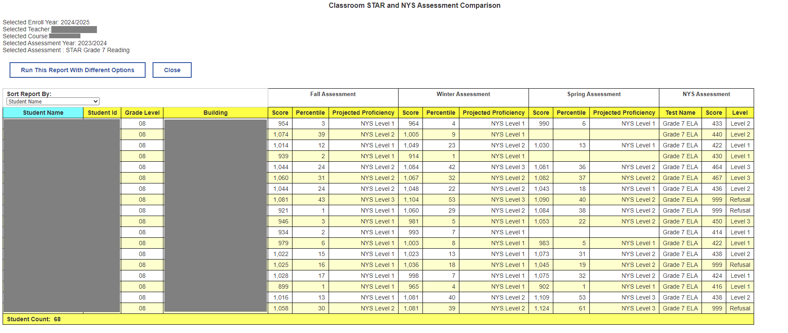
Task: Select the Spring Assessment group header
Action: (x=594, y=94)
